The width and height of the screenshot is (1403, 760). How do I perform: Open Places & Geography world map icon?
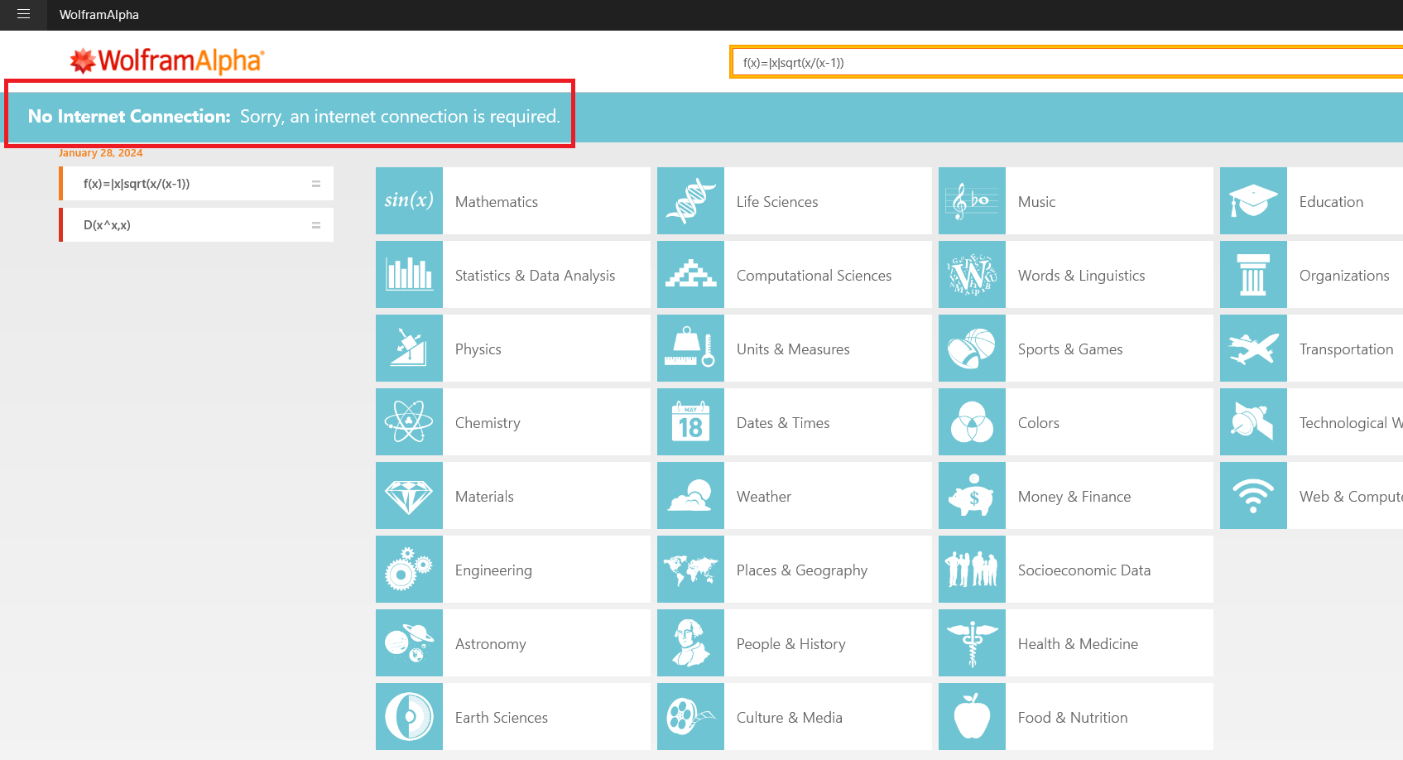[690, 570]
